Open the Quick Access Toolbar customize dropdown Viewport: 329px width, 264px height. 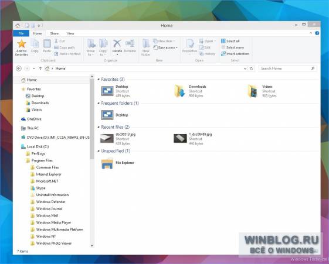(x=39, y=26)
